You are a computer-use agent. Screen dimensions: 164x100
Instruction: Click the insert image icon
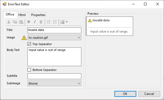tap(62, 22)
